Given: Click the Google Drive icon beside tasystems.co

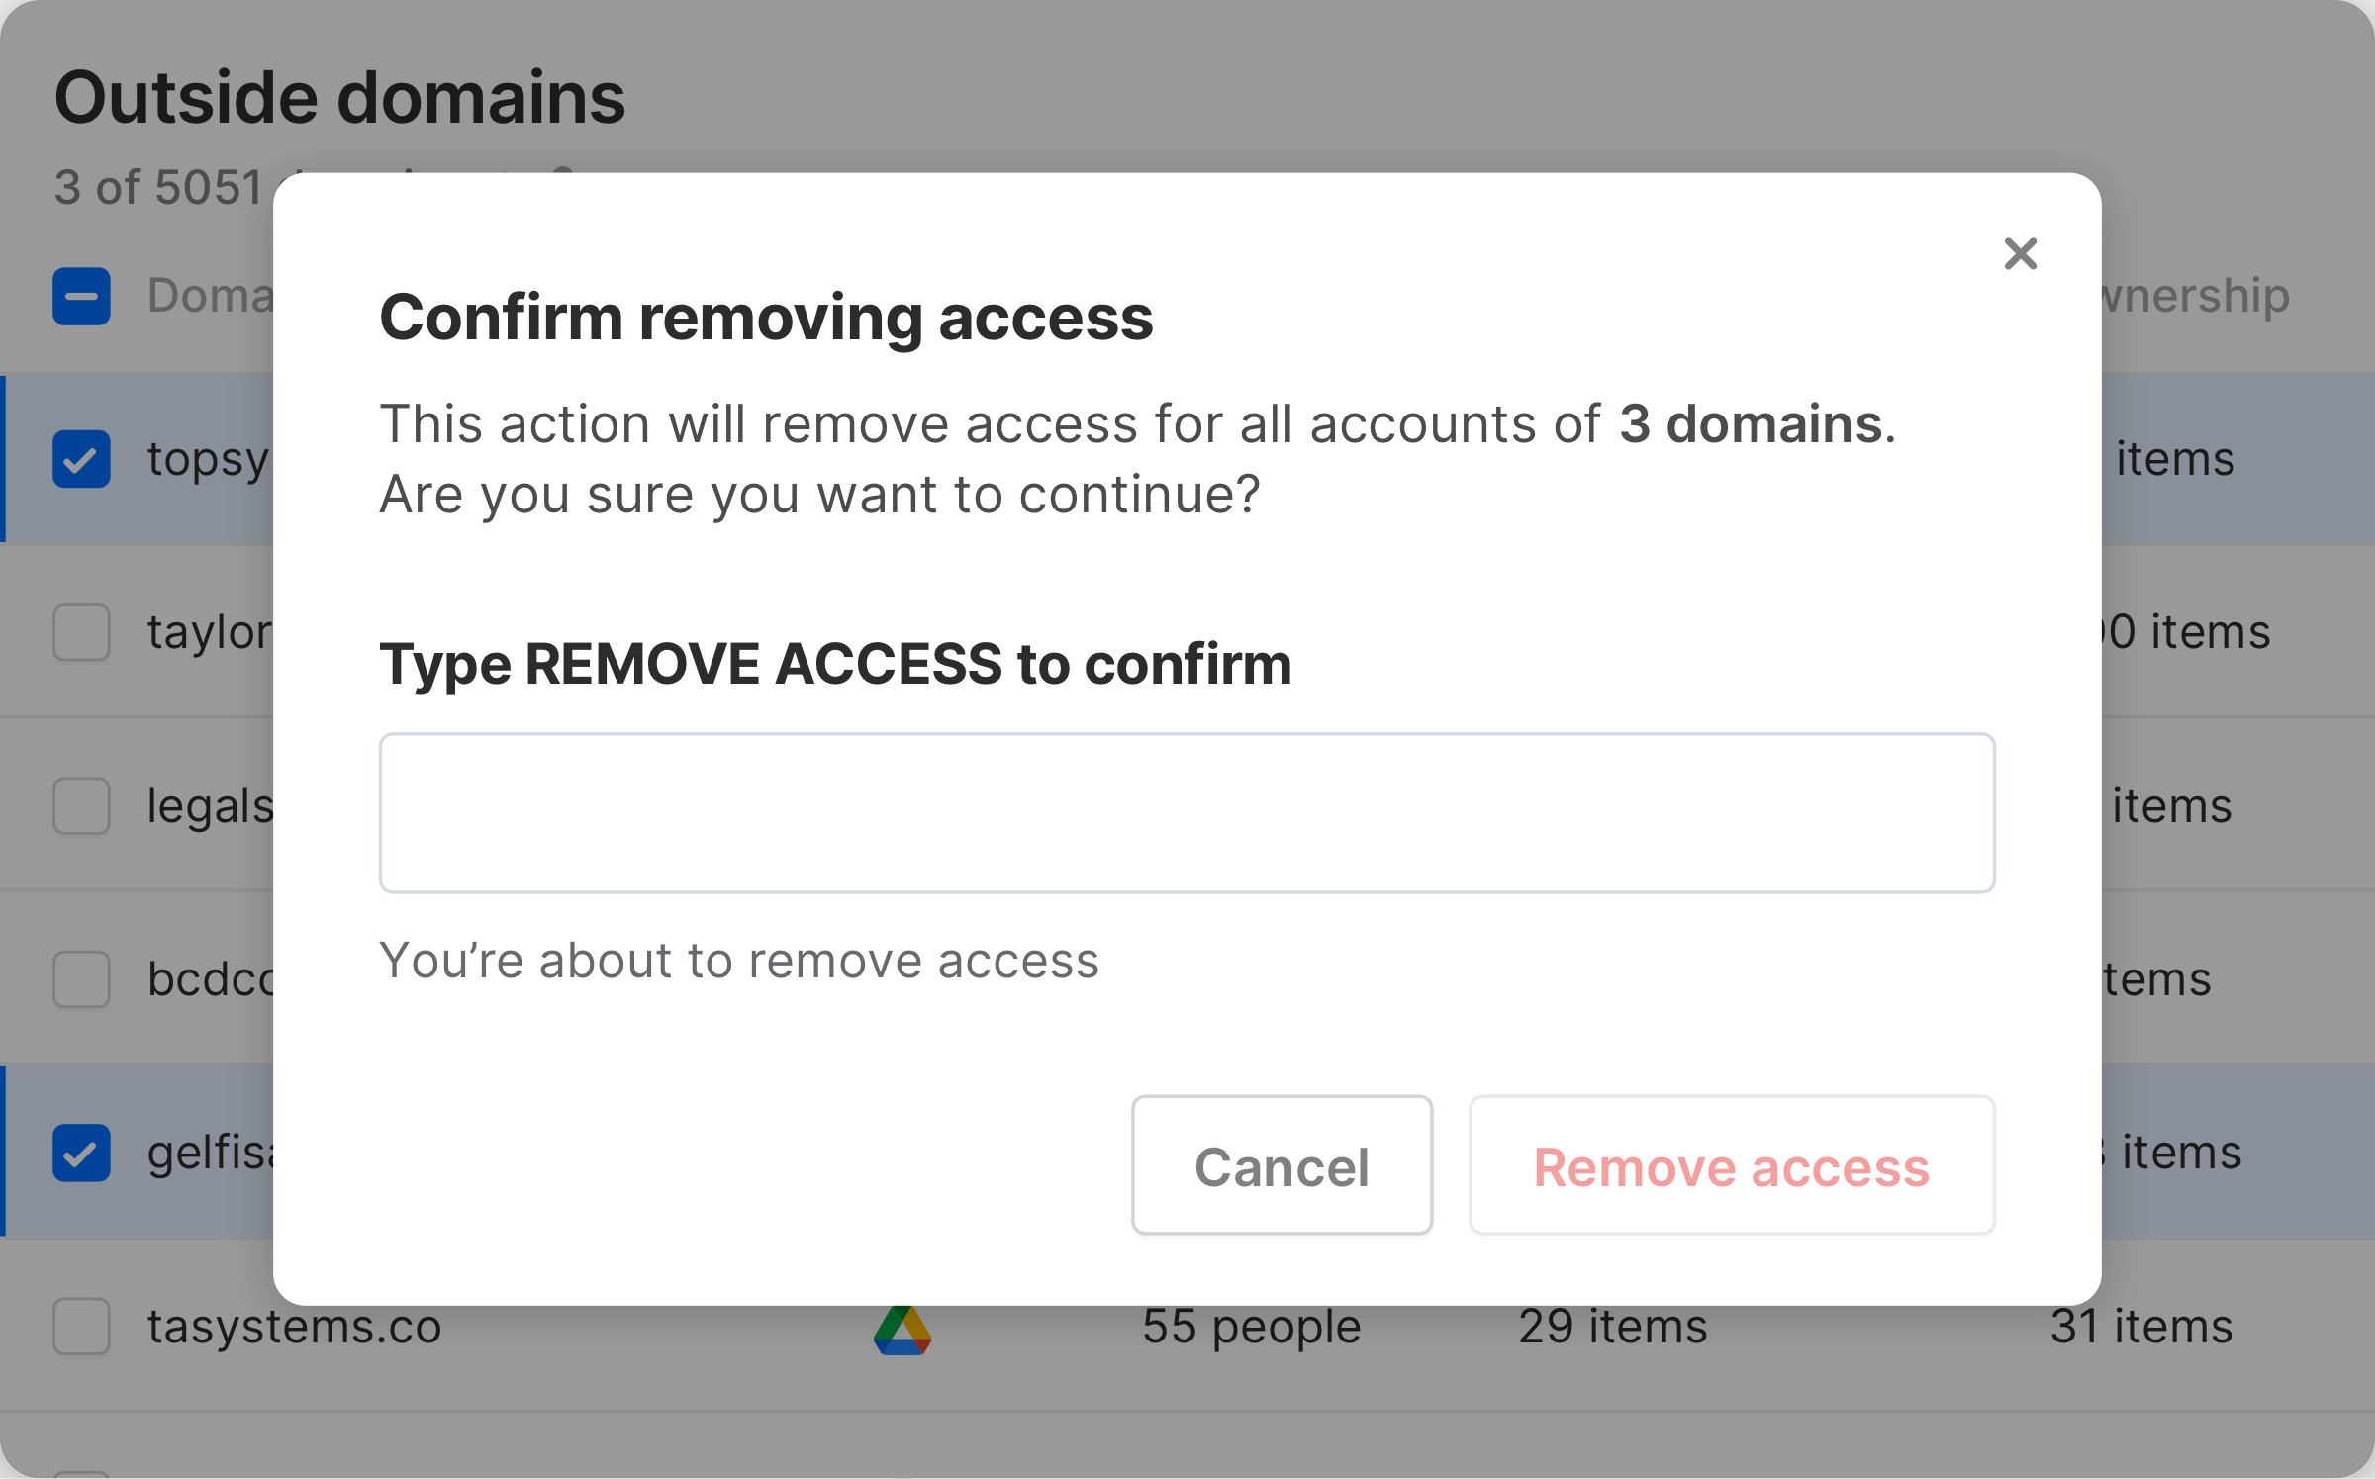Looking at the screenshot, I should click(x=902, y=1326).
